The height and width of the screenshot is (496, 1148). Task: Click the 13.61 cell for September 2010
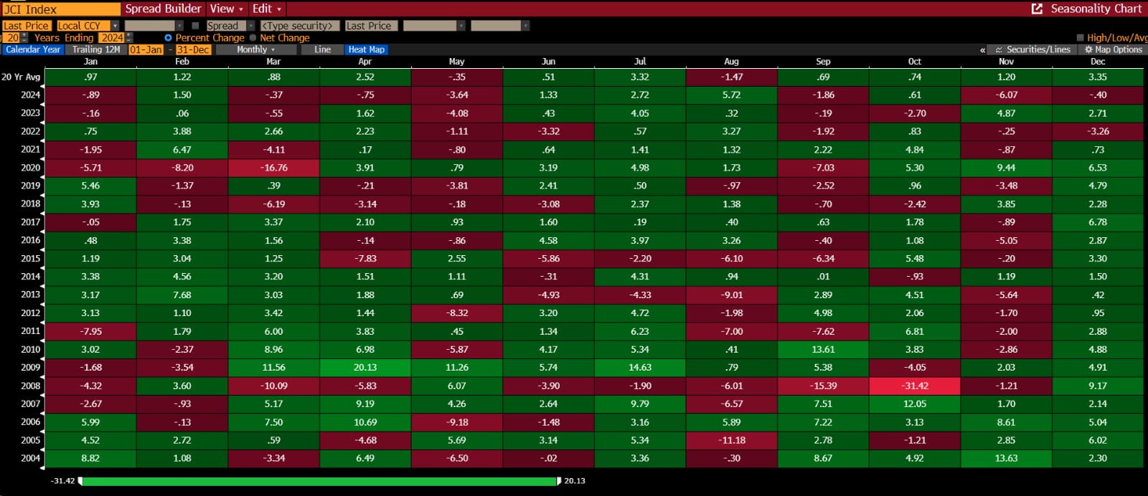coord(823,350)
